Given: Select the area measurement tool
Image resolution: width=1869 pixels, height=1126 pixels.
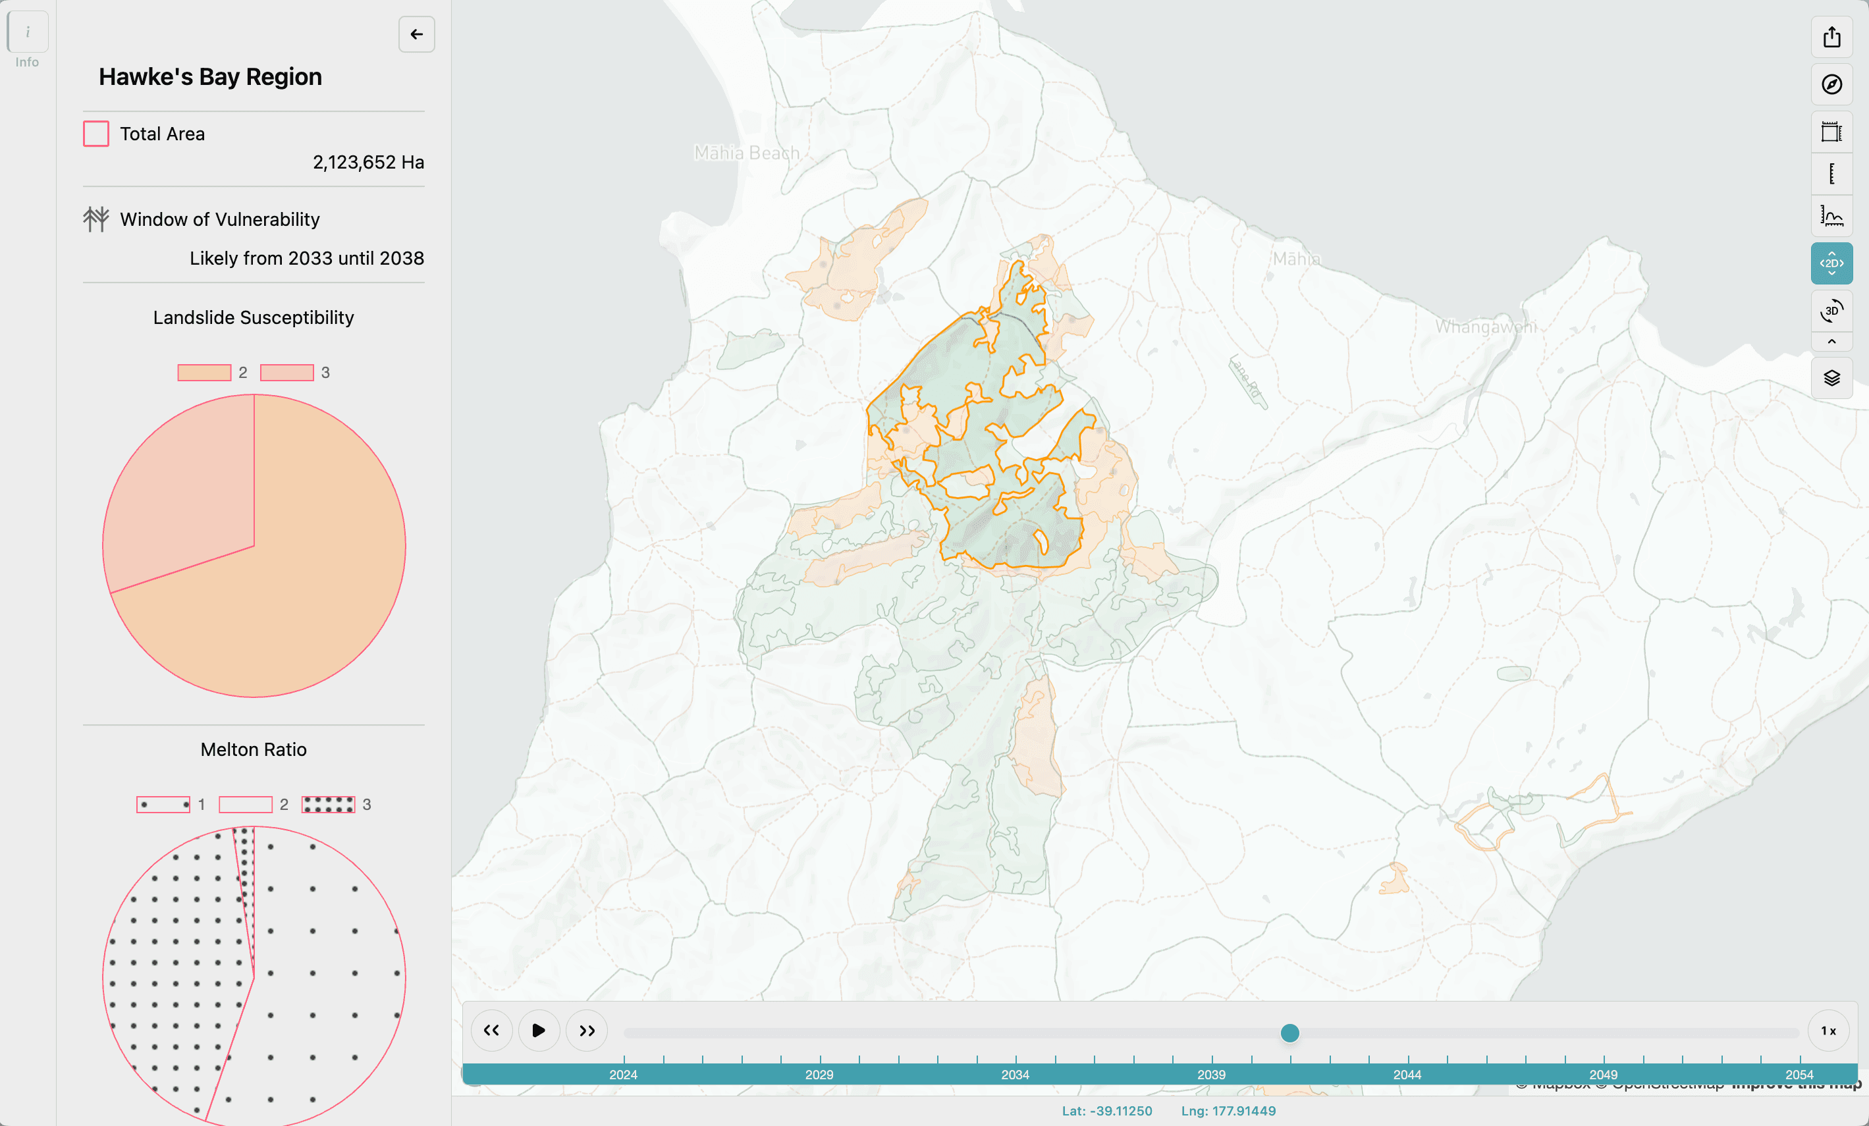Looking at the screenshot, I should click(x=1831, y=132).
